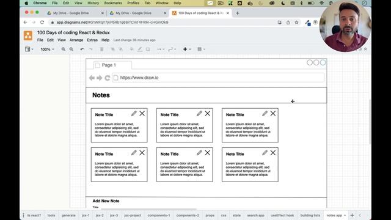Click the mockup browser back arrow

(x=92, y=78)
